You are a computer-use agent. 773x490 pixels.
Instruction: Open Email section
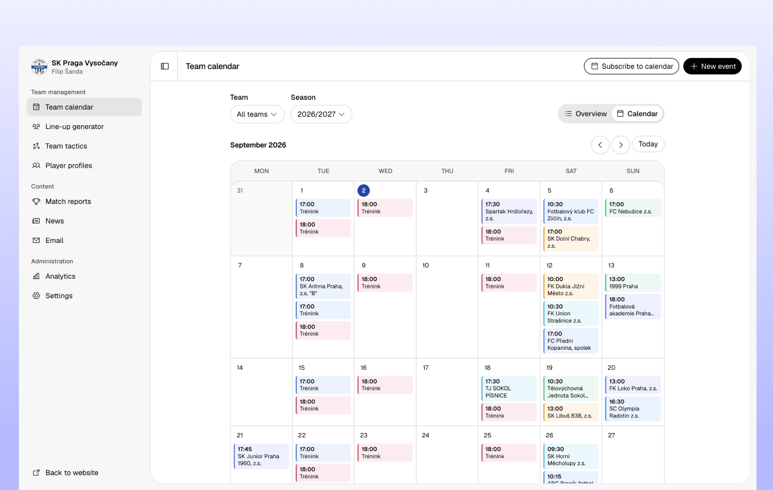pyautogui.click(x=84, y=240)
